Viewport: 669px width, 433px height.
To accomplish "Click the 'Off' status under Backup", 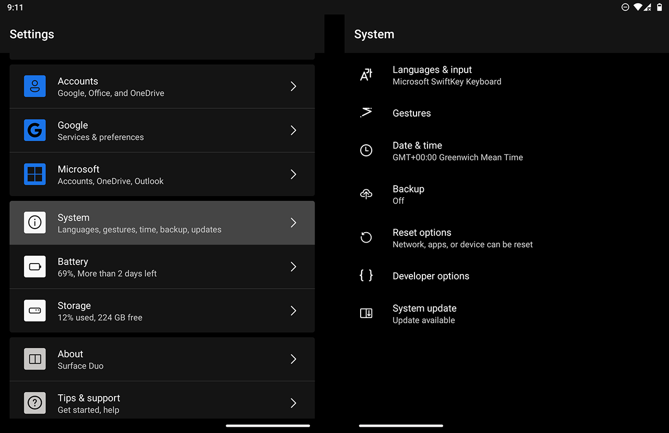I will tap(398, 201).
